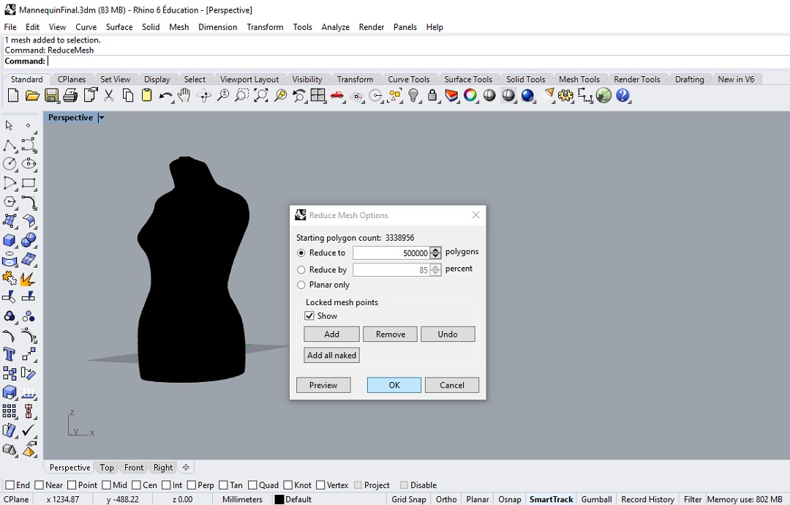Click the Print icon

(70, 96)
